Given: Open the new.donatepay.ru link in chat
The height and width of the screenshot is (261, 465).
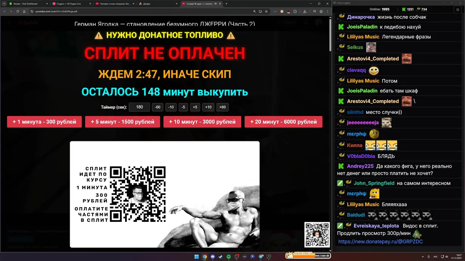Looking at the screenshot, I should (380, 241).
